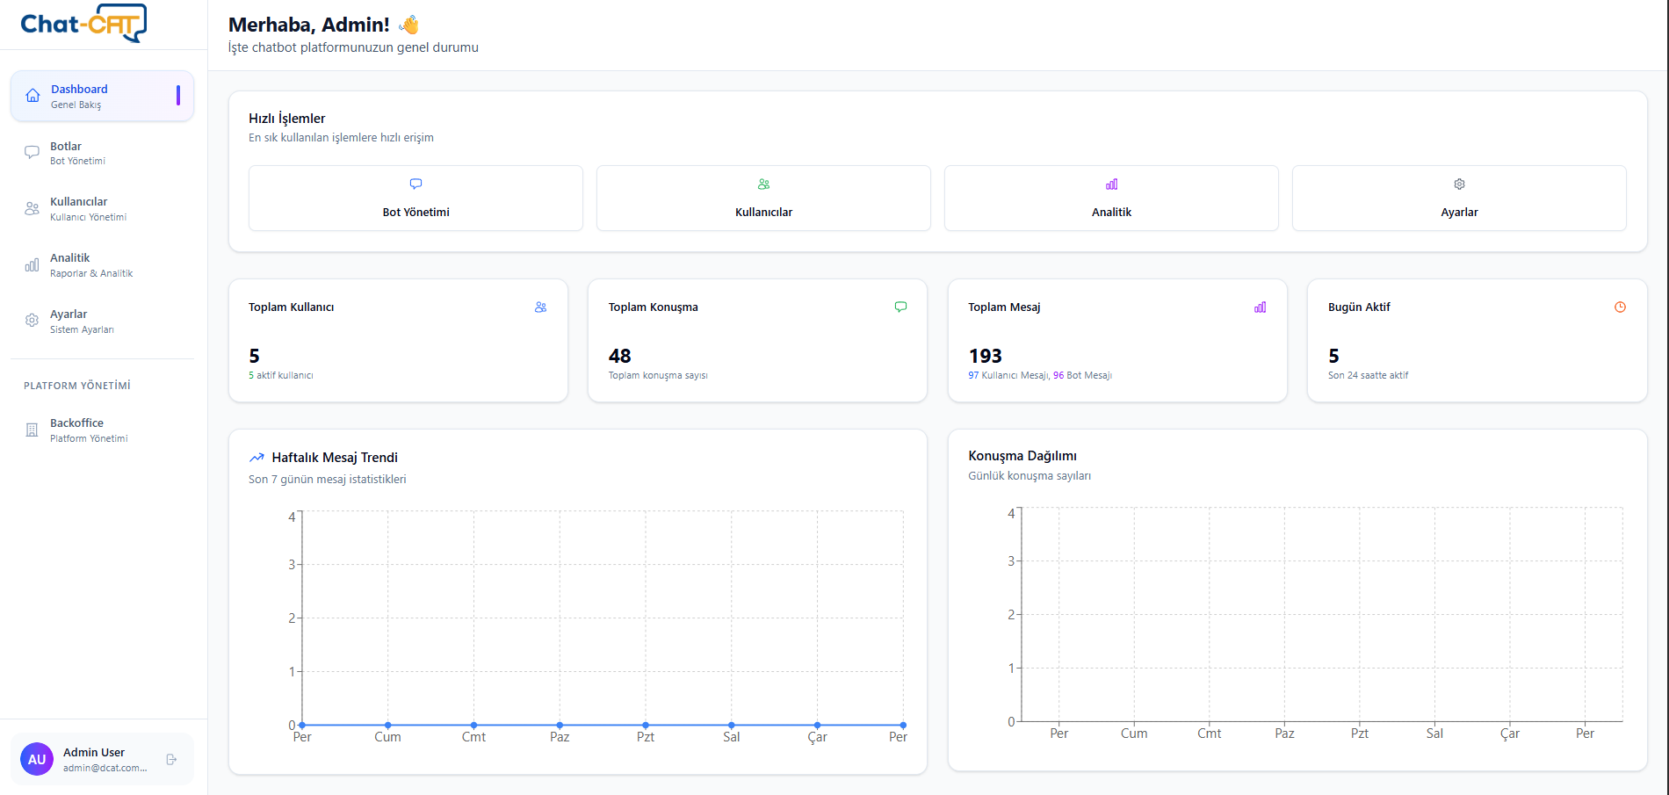Click the Analitik quick action card
This screenshot has height=795, width=1669.
tap(1110, 198)
